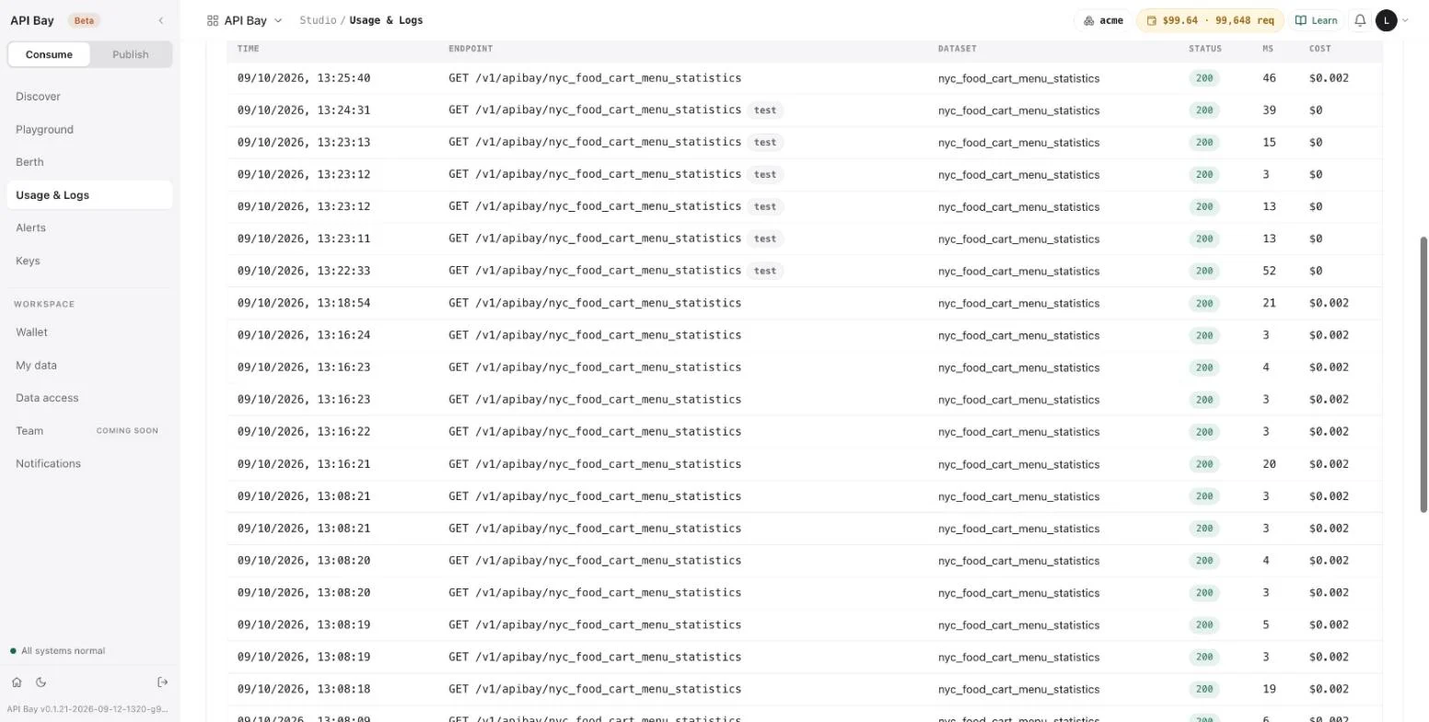Viewport: 1429px width, 722px height.
Task: Open the Alerts page
Action: [89, 227]
